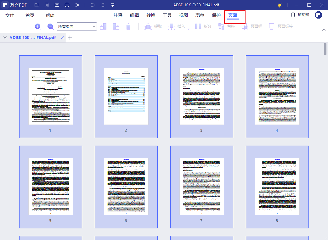Open the 文件 menu
The height and width of the screenshot is (240, 328).
tap(10, 15)
